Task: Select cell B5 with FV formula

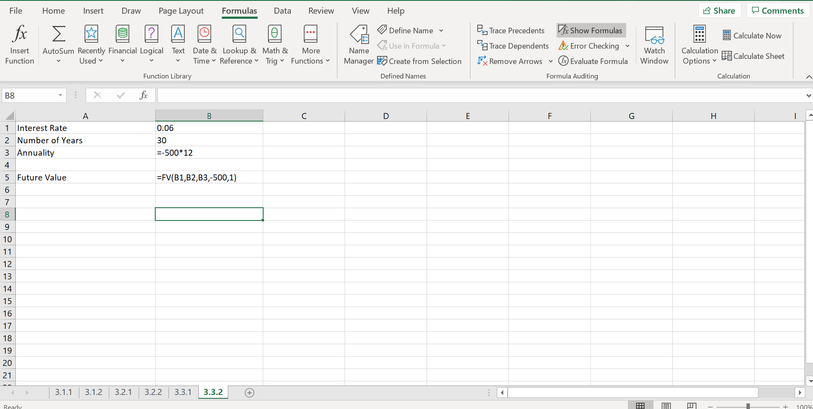Action: click(209, 177)
